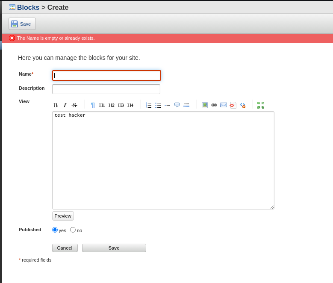This screenshot has width=333, height=283.
Task: Insert a bulleted list
Action: click(158, 105)
